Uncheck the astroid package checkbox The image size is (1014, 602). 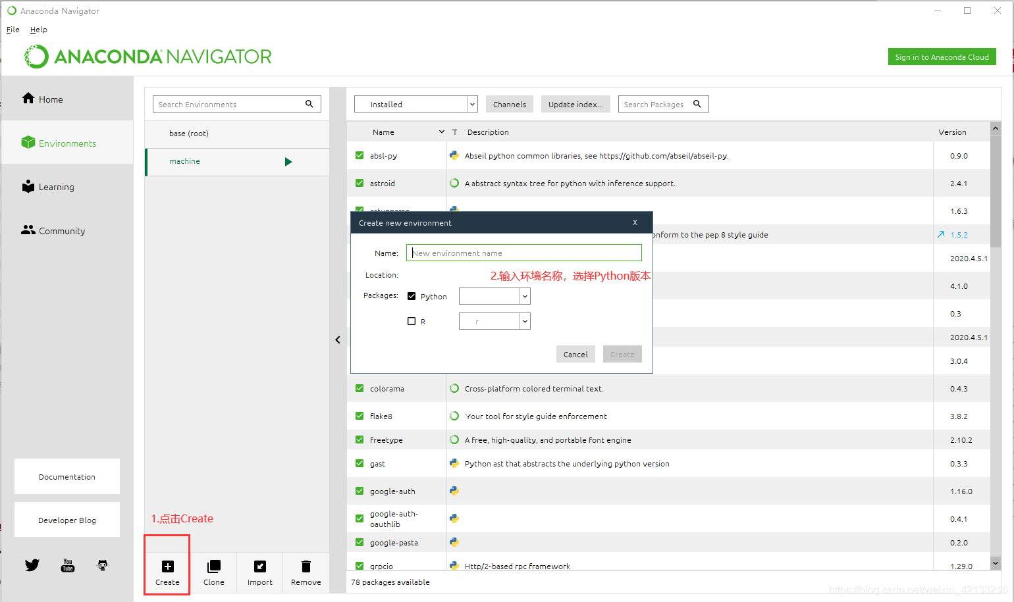tap(360, 183)
